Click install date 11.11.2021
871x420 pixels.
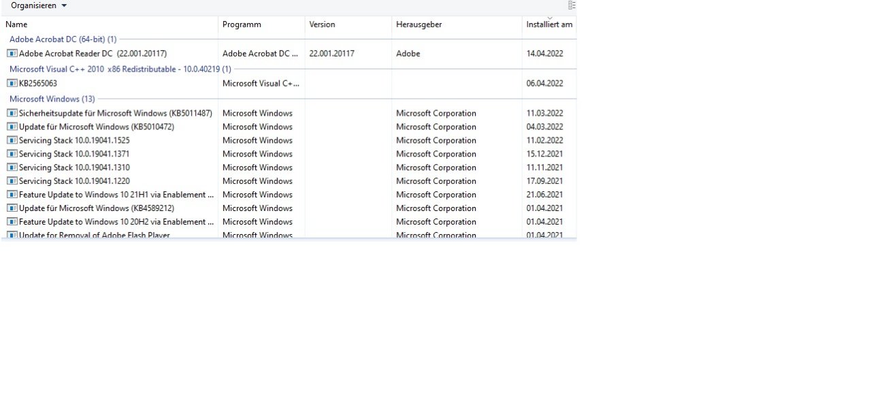(544, 167)
